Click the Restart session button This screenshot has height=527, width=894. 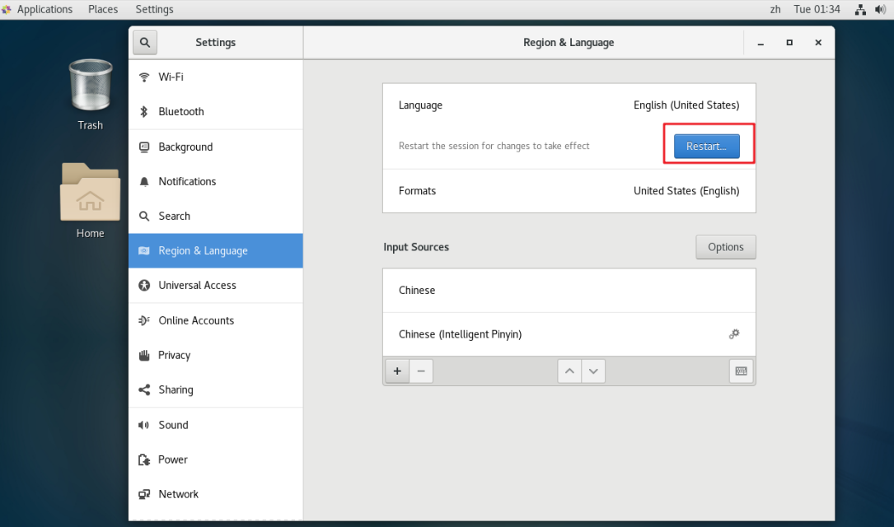tap(706, 146)
